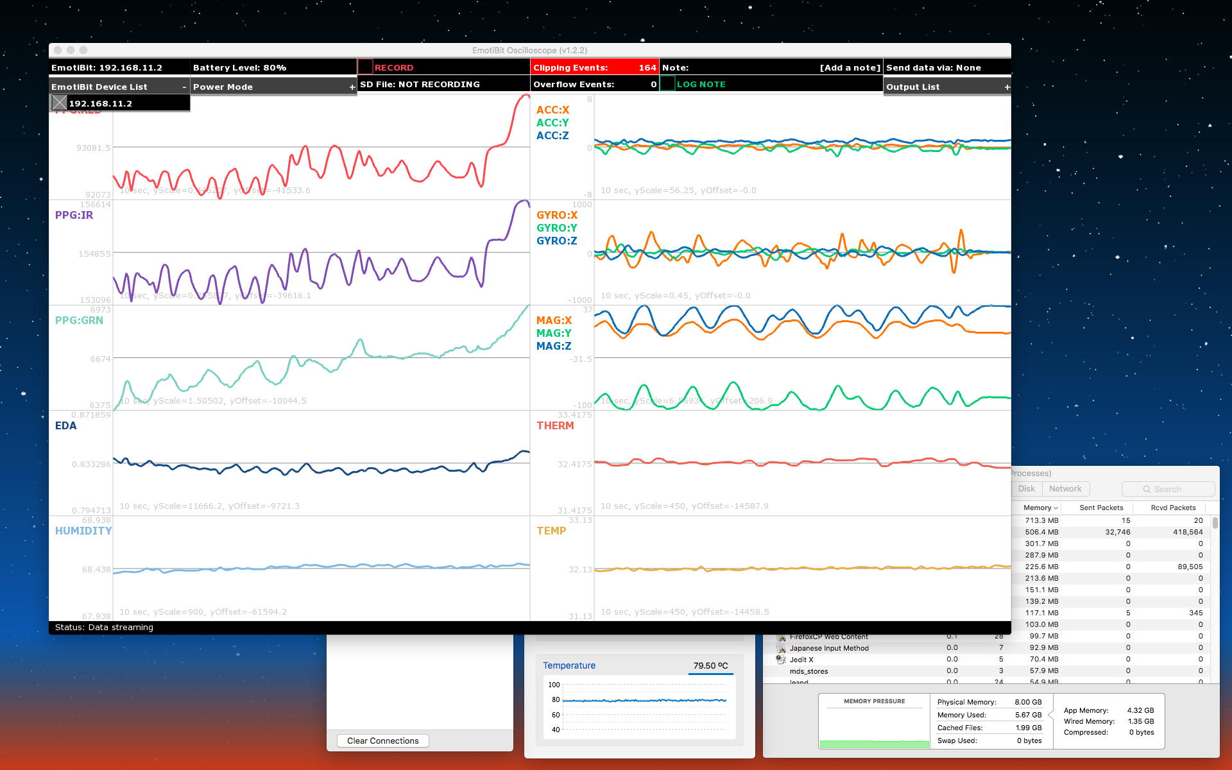Image resolution: width=1232 pixels, height=770 pixels.
Task: Click the process list scrollbar
Action: [1215, 523]
